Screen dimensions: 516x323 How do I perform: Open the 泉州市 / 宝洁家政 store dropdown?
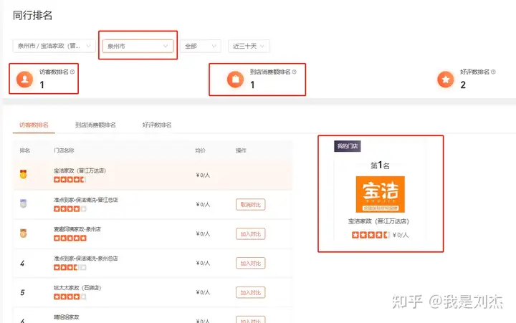pos(54,46)
